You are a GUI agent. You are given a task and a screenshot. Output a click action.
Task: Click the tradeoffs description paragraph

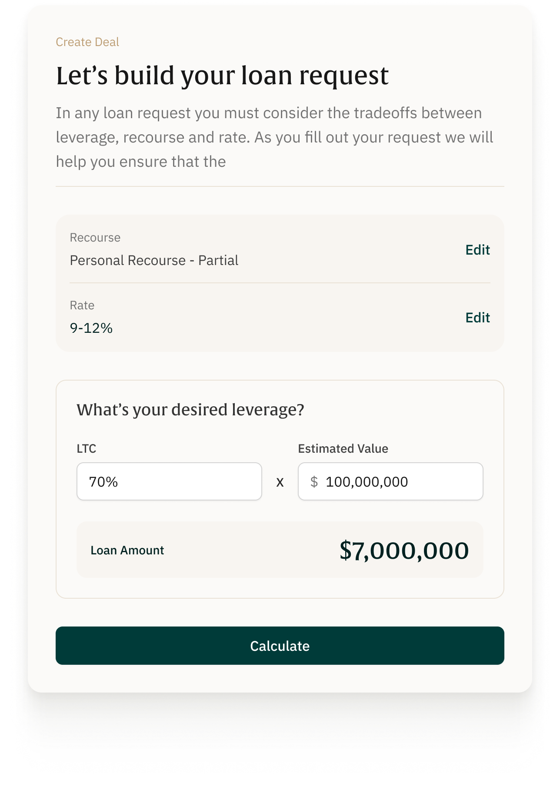274,137
